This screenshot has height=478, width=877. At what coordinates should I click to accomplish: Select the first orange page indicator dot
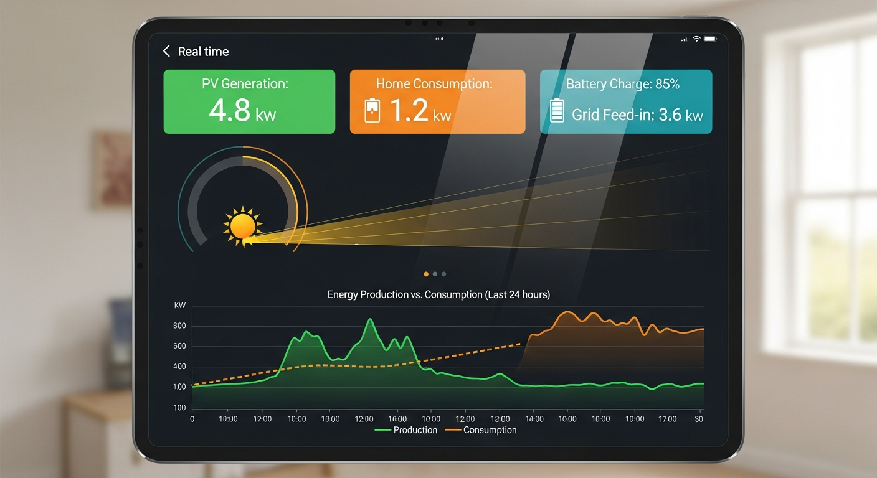[426, 274]
